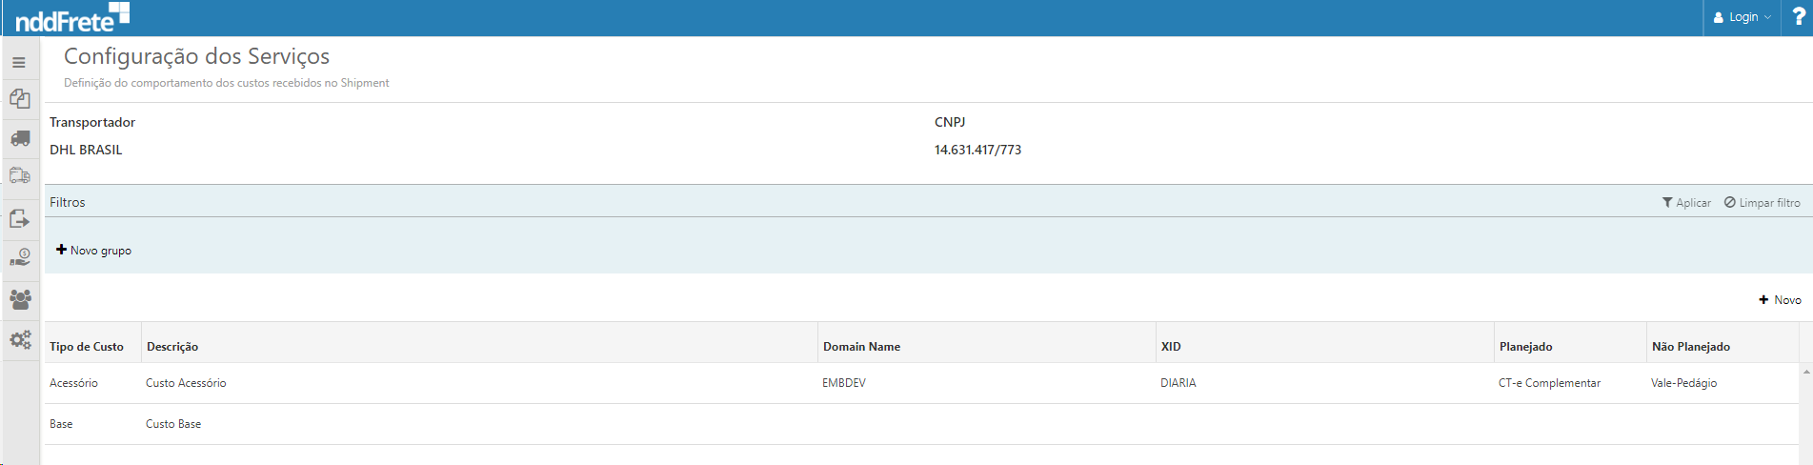Click Aplicar filter button
Image resolution: width=1813 pixels, height=465 pixels.
pyautogui.click(x=1686, y=203)
